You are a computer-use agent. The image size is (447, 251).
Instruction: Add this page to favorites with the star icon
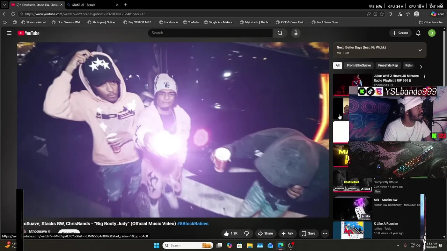click(x=382, y=14)
